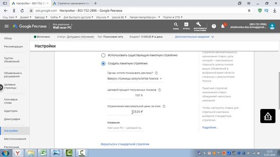Screen dimensions: 280x157
Task: Open the Windows Start button
Action: coord(5,153)
